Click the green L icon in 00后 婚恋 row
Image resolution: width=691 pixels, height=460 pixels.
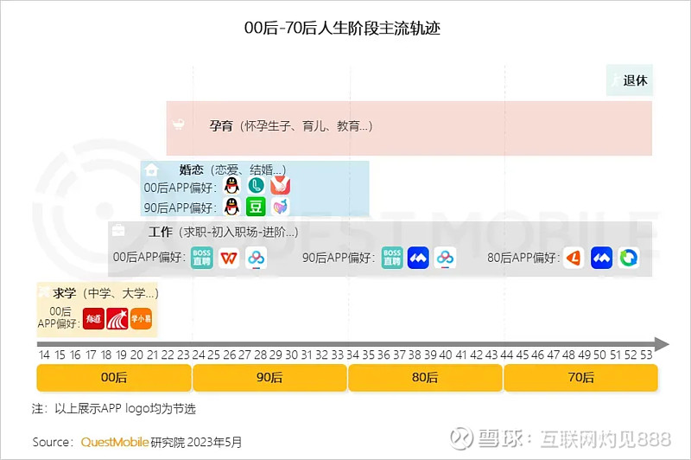(256, 185)
